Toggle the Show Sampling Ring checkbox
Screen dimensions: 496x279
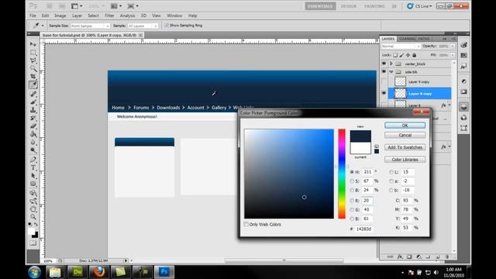167,26
